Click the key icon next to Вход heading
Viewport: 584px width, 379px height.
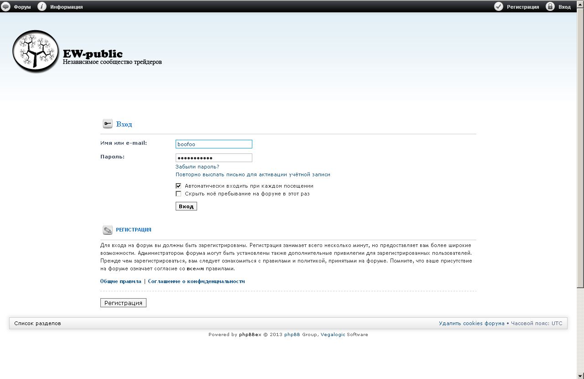[108, 124]
